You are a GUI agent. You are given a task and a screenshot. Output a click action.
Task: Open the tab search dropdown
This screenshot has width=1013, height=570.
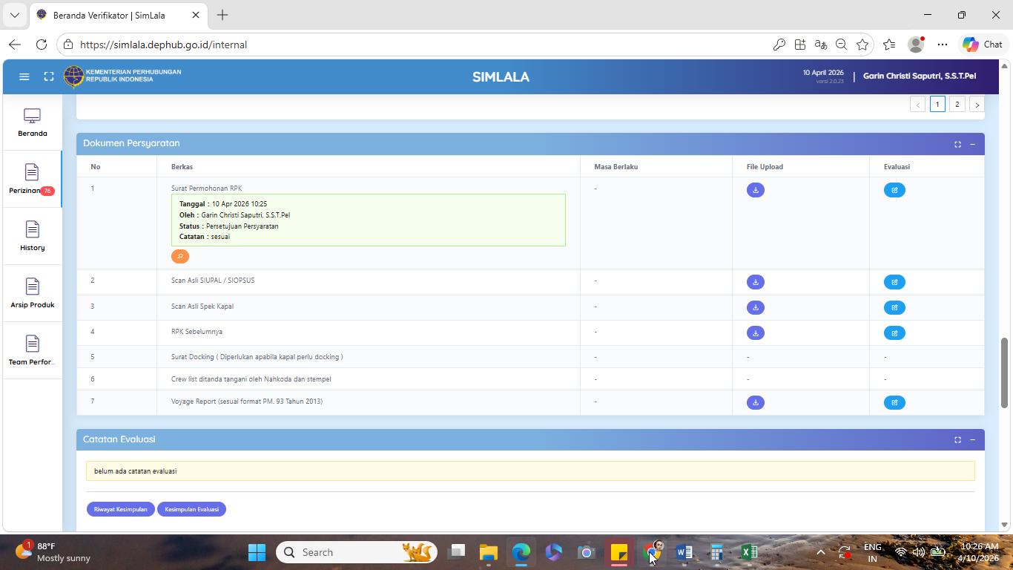[14, 15]
